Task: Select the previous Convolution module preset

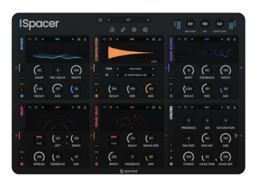Action: (x=117, y=39)
